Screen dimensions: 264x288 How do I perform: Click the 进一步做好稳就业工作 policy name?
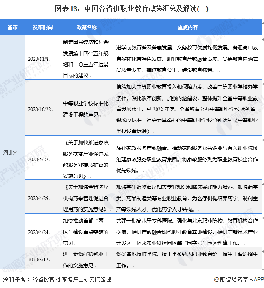tap(86, 258)
